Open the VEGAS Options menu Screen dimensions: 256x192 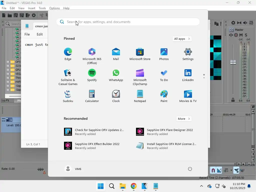click(x=54, y=8)
